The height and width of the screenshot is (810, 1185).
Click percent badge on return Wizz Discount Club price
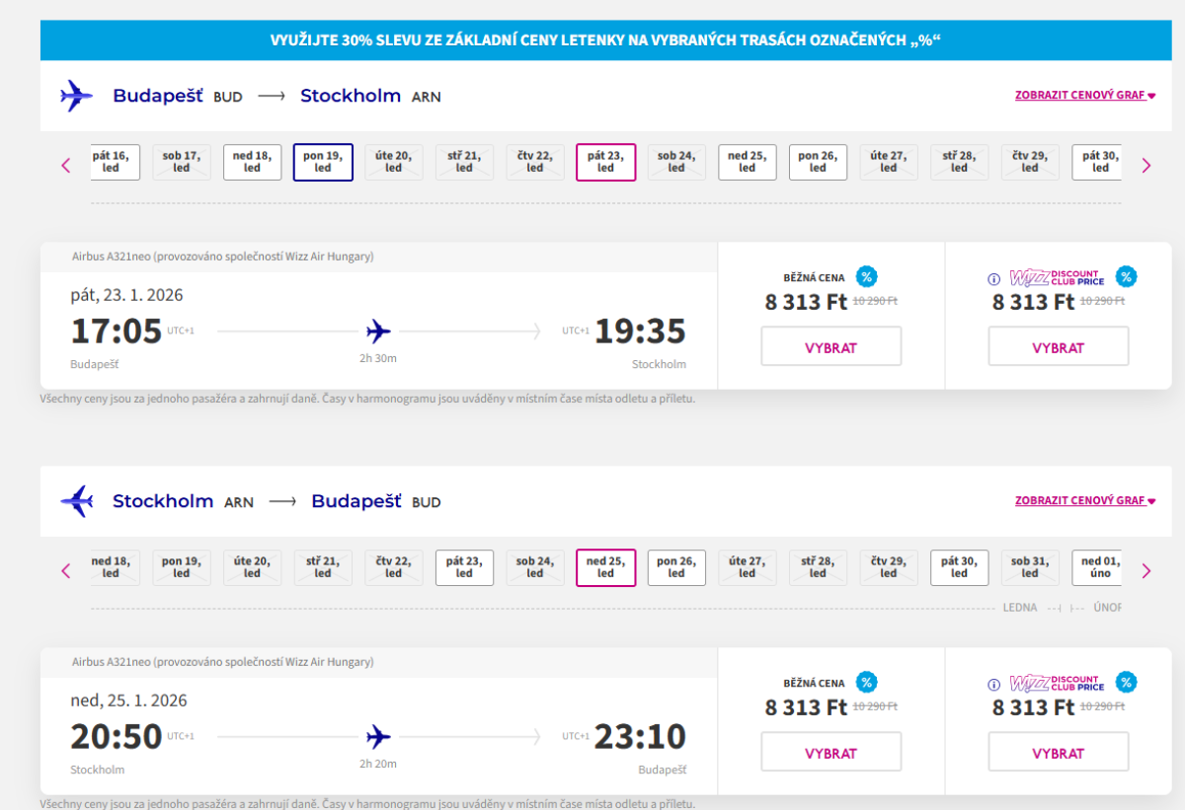[1126, 682]
